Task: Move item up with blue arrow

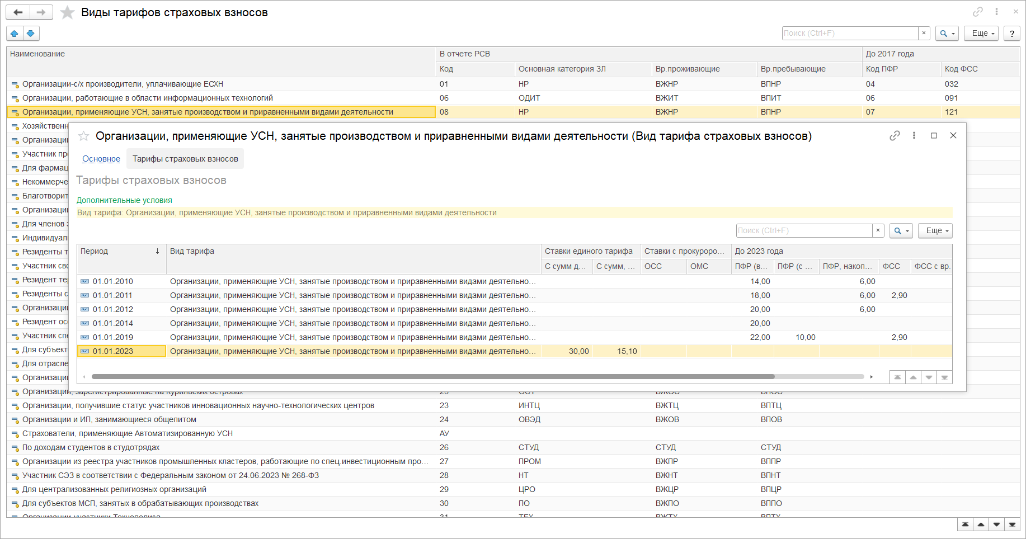Action: coord(15,34)
